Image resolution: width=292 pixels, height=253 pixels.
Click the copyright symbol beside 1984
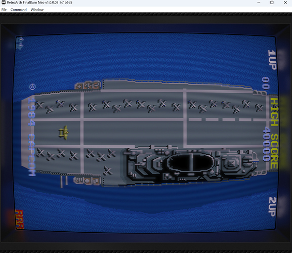pos(32,87)
